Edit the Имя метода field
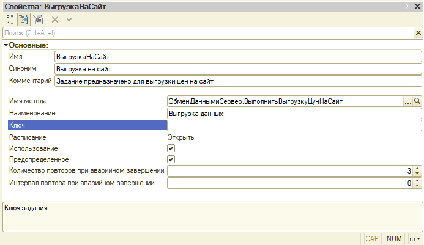Viewport: 424px width, 245px height. coord(285,101)
